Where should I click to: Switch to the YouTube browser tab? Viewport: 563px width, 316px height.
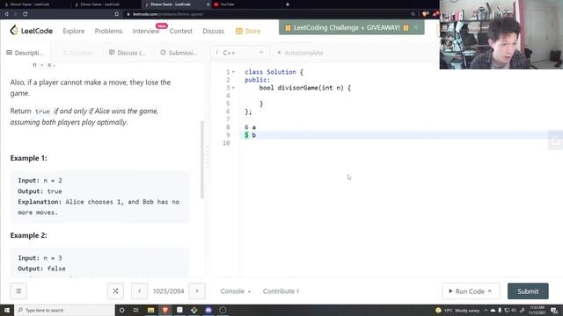point(227,4)
